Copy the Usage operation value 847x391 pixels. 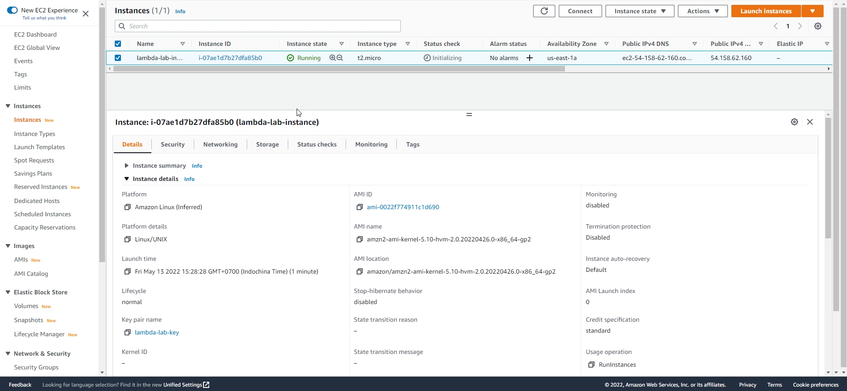tap(591, 365)
